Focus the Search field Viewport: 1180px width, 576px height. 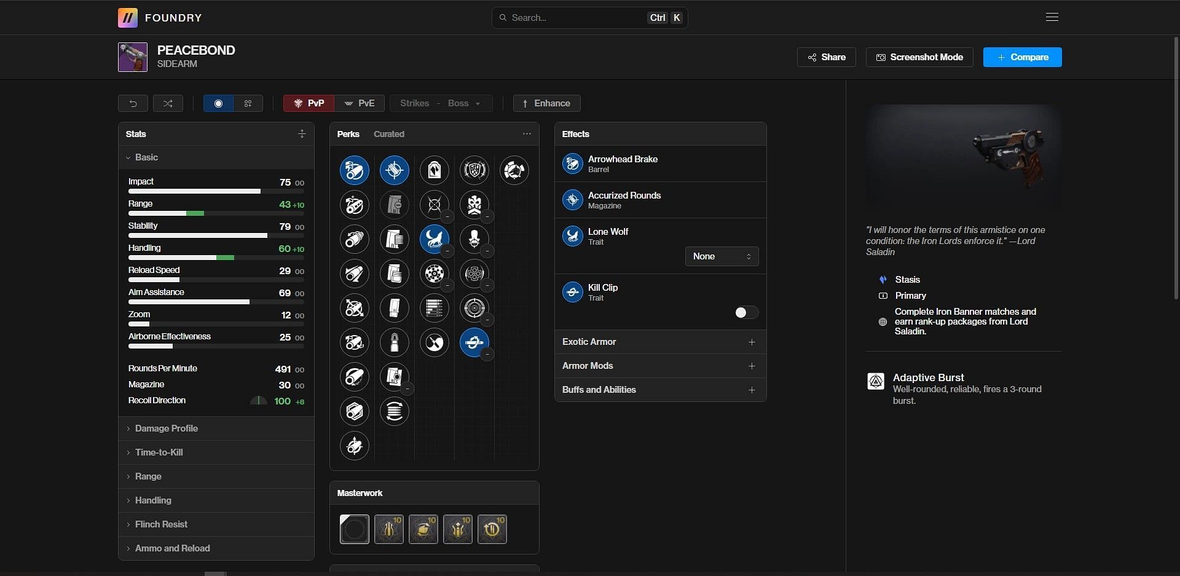589,18
